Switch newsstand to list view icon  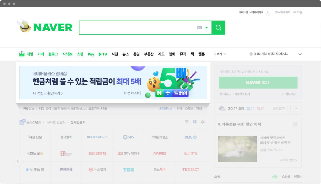point(187,122)
